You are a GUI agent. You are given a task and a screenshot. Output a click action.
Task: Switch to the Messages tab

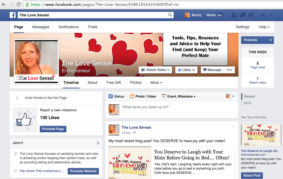41,27
